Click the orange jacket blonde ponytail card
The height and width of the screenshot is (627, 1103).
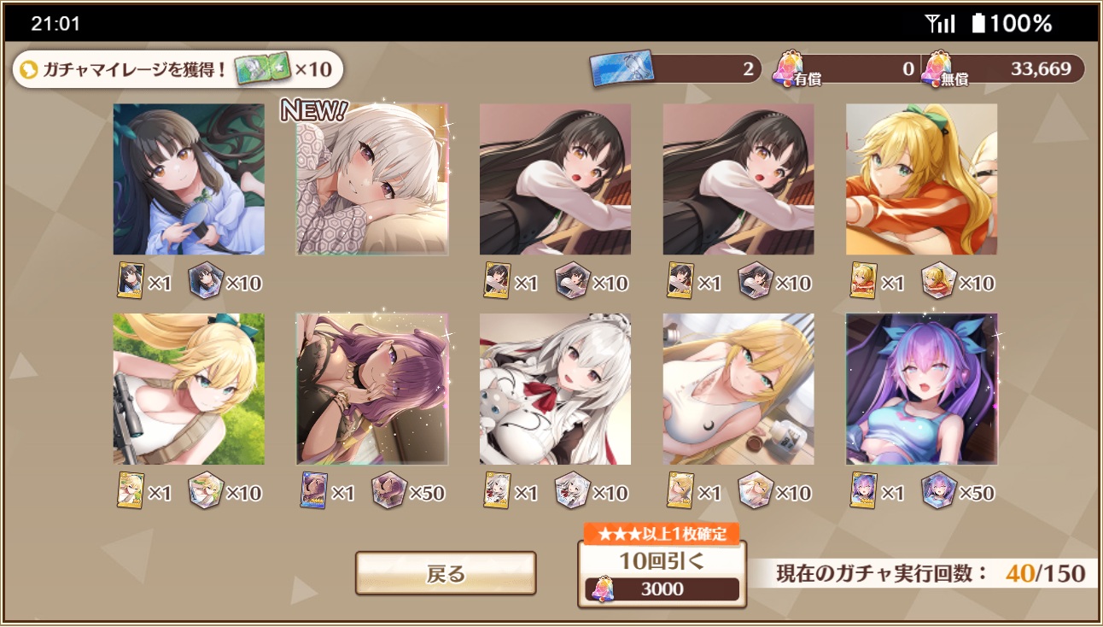coord(921,179)
